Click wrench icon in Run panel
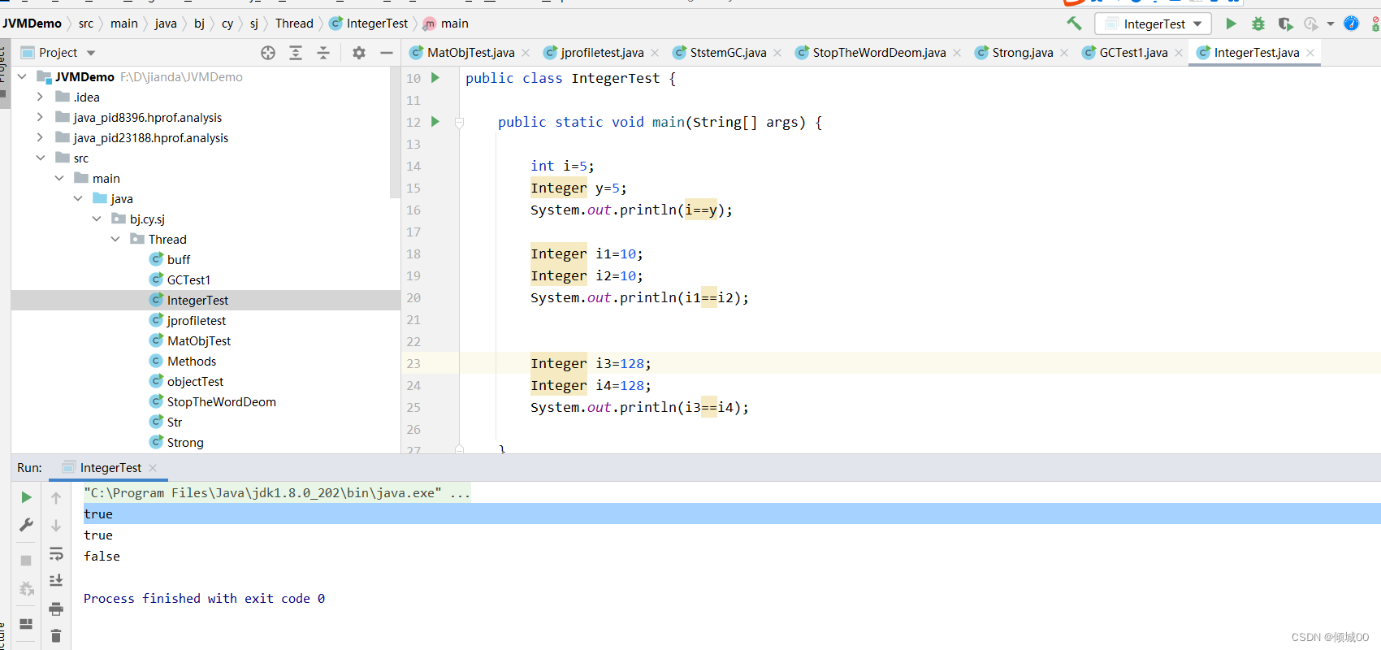The width and height of the screenshot is (1381, 650). (x=26, y=526)
